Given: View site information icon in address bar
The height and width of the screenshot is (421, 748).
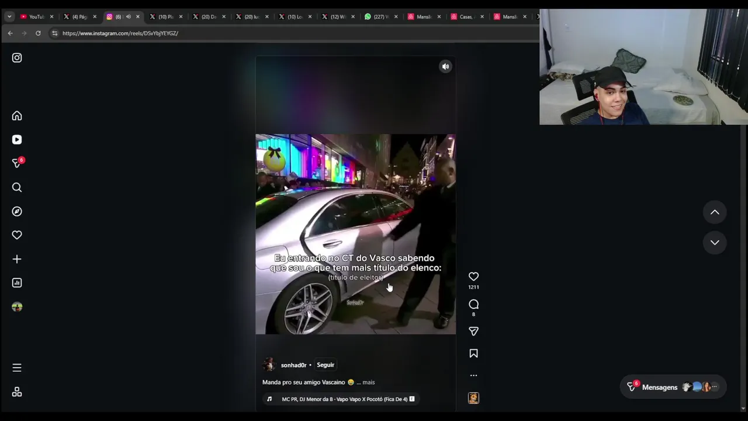Looking at the screenshot, I should [x=55, y=33].
